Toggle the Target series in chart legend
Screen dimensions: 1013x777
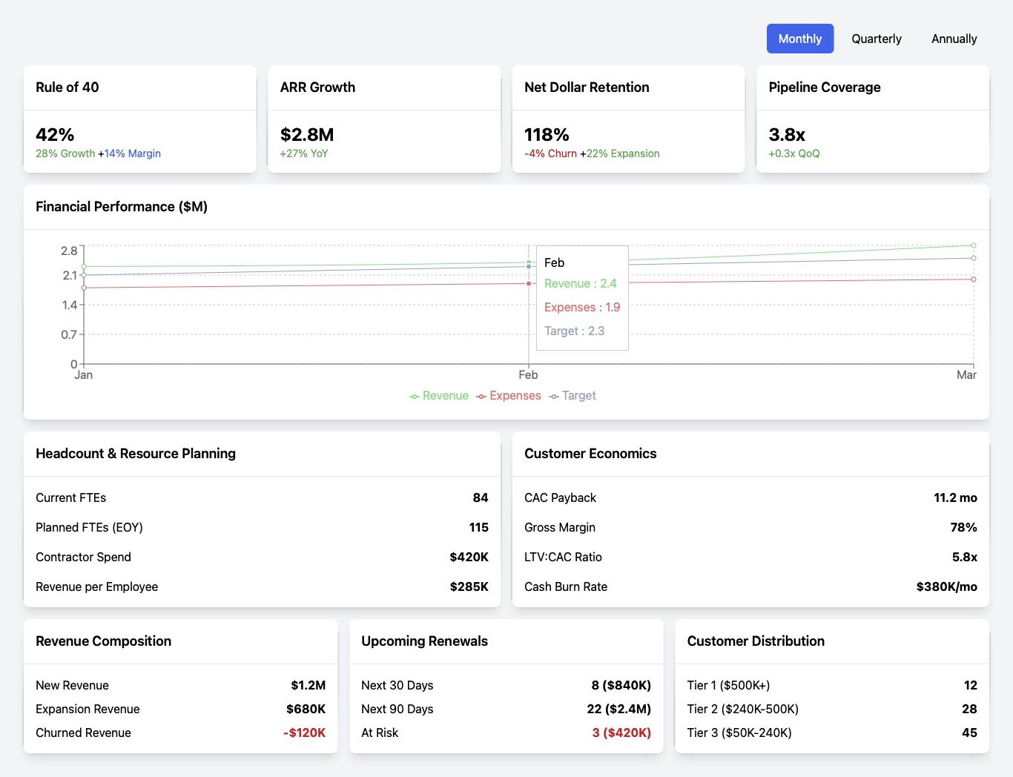pos(573,396)
